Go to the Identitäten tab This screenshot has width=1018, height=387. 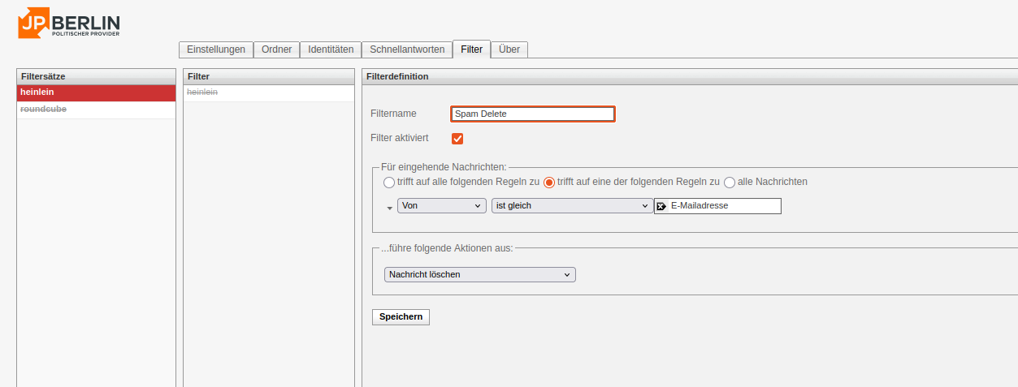click(x=331, y=49)
